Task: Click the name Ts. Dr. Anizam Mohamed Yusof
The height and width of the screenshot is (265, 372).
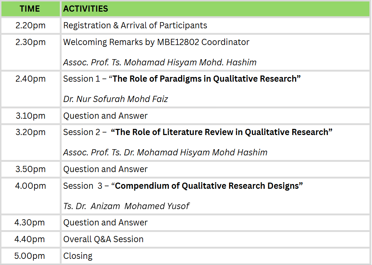Action: (126, 206)
